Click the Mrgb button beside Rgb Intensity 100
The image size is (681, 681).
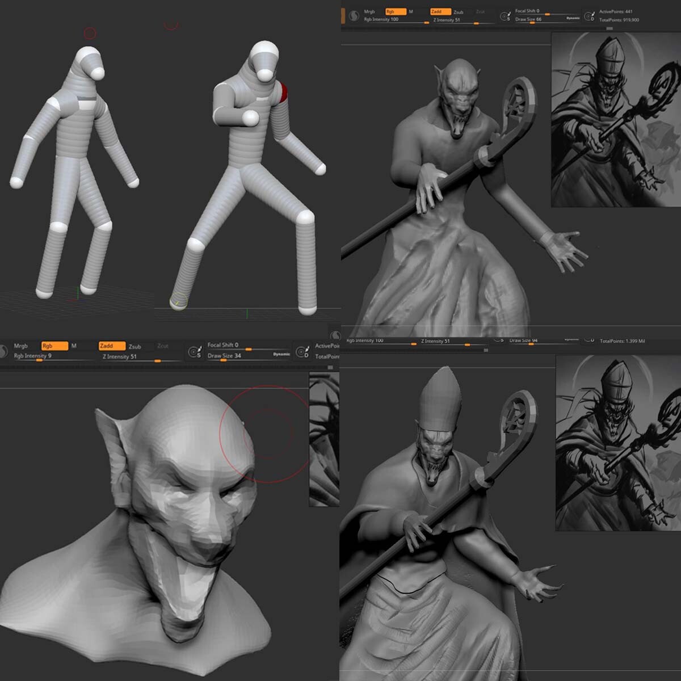pyautogui.click(x=369, y=12)
